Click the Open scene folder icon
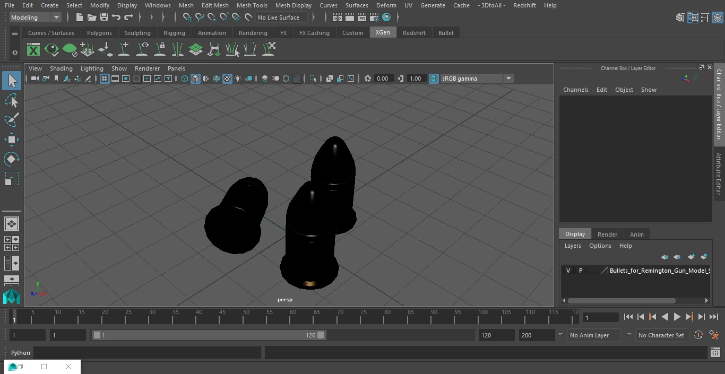The width and height of the screenshot is (725, 374). (x=92, y=18)
